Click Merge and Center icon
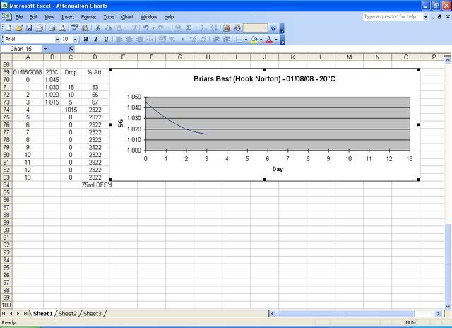Screen dimensions: 452x328 click(x=149, y=40)
